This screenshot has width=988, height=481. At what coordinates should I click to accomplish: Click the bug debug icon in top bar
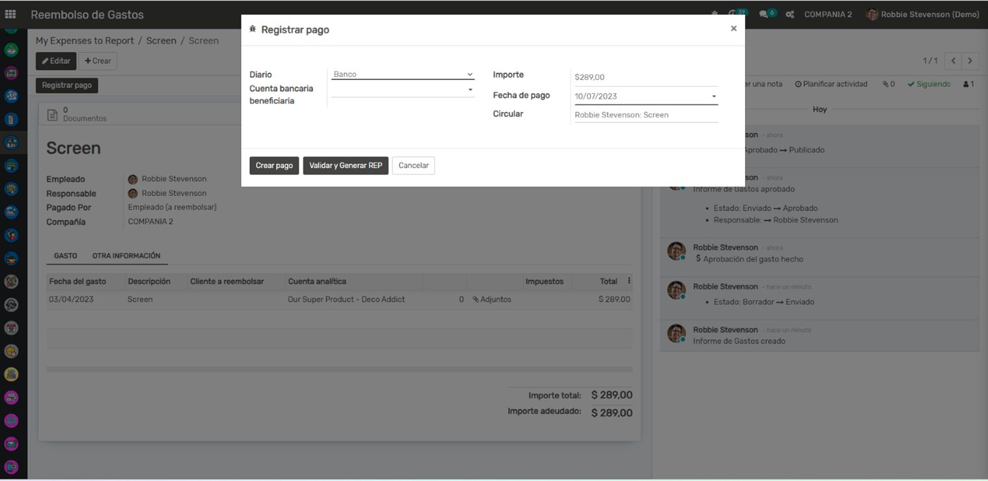(715, 14)
